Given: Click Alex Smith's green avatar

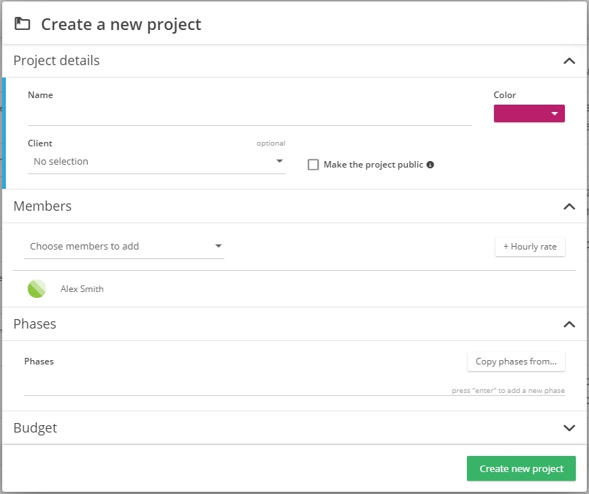Looking at the screenshot, I should tap(37, 288).
